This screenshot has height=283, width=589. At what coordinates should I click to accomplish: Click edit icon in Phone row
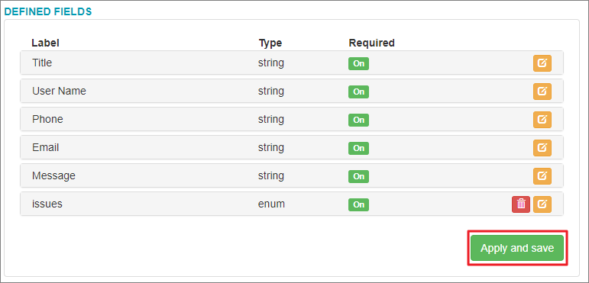pyautogui.click(x=542, y=120)
